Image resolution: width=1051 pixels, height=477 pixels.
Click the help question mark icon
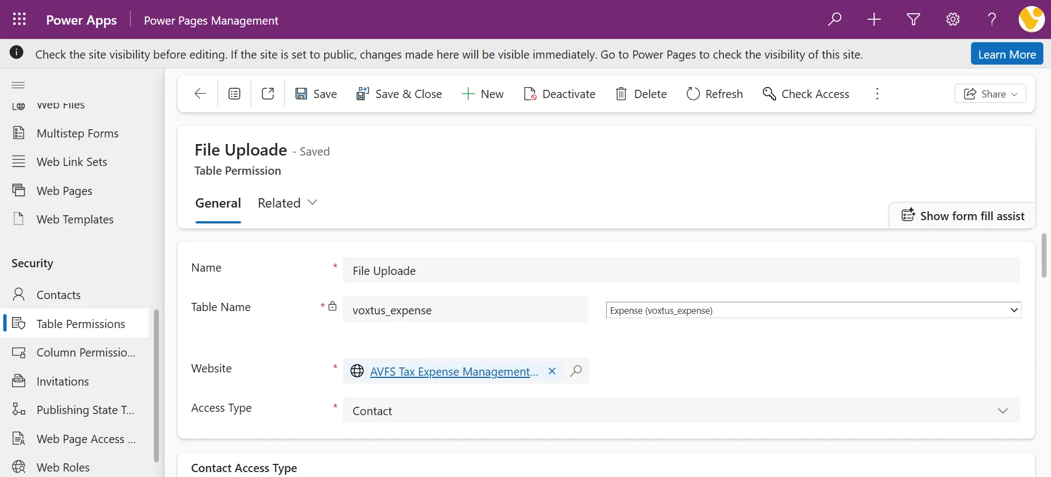click(x=992, y=19)
